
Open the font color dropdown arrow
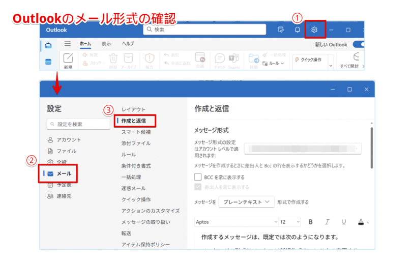point(368,223)
